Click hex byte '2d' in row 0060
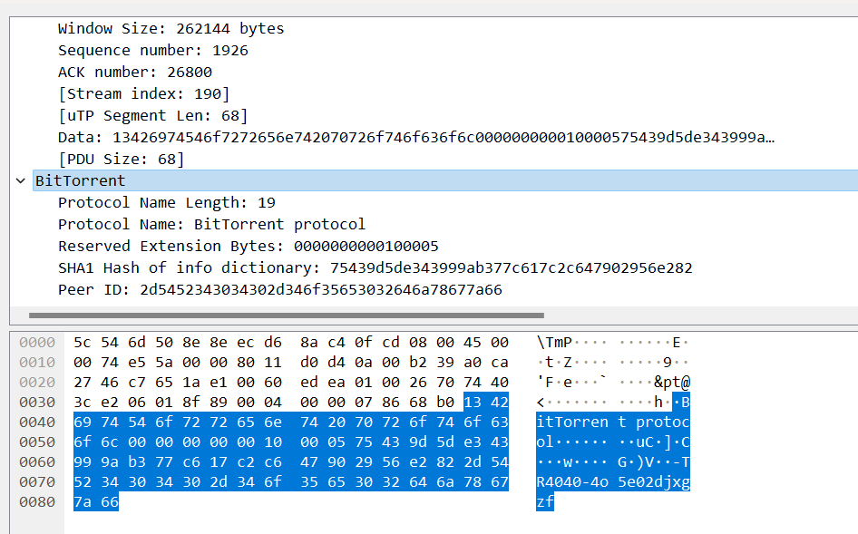 tap(473, 462)
